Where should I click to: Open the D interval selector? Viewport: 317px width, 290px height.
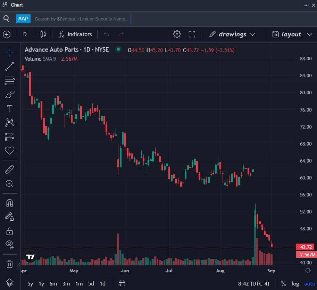[x=25, y=34]
